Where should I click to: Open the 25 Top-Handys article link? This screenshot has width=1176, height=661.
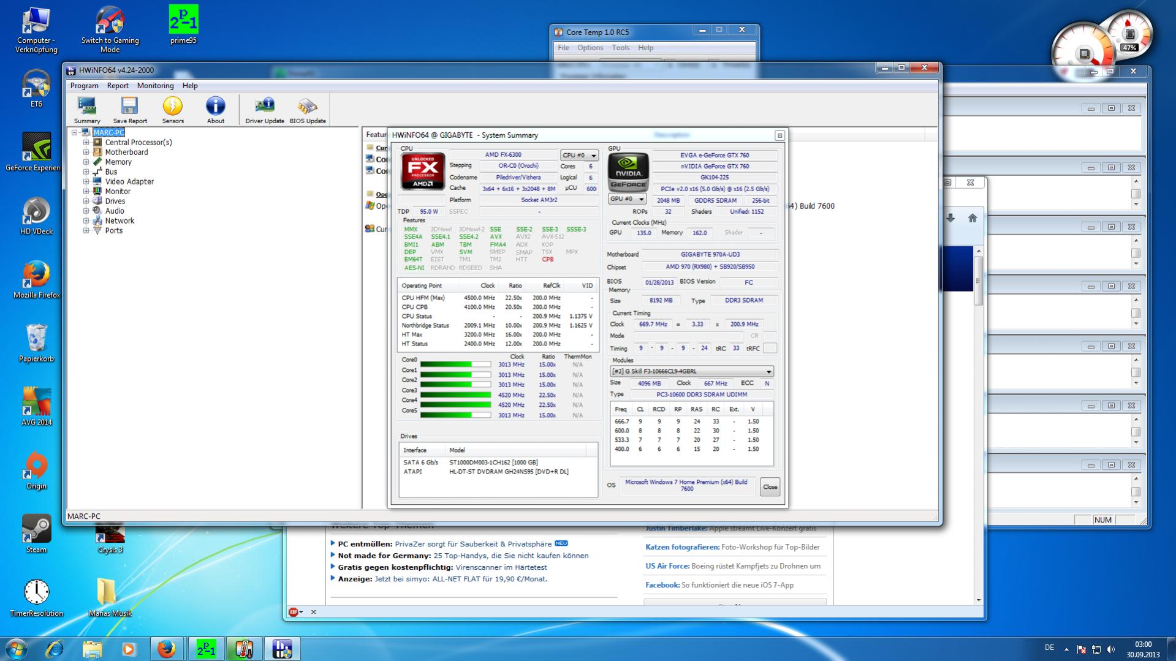[x=511, y=556]
